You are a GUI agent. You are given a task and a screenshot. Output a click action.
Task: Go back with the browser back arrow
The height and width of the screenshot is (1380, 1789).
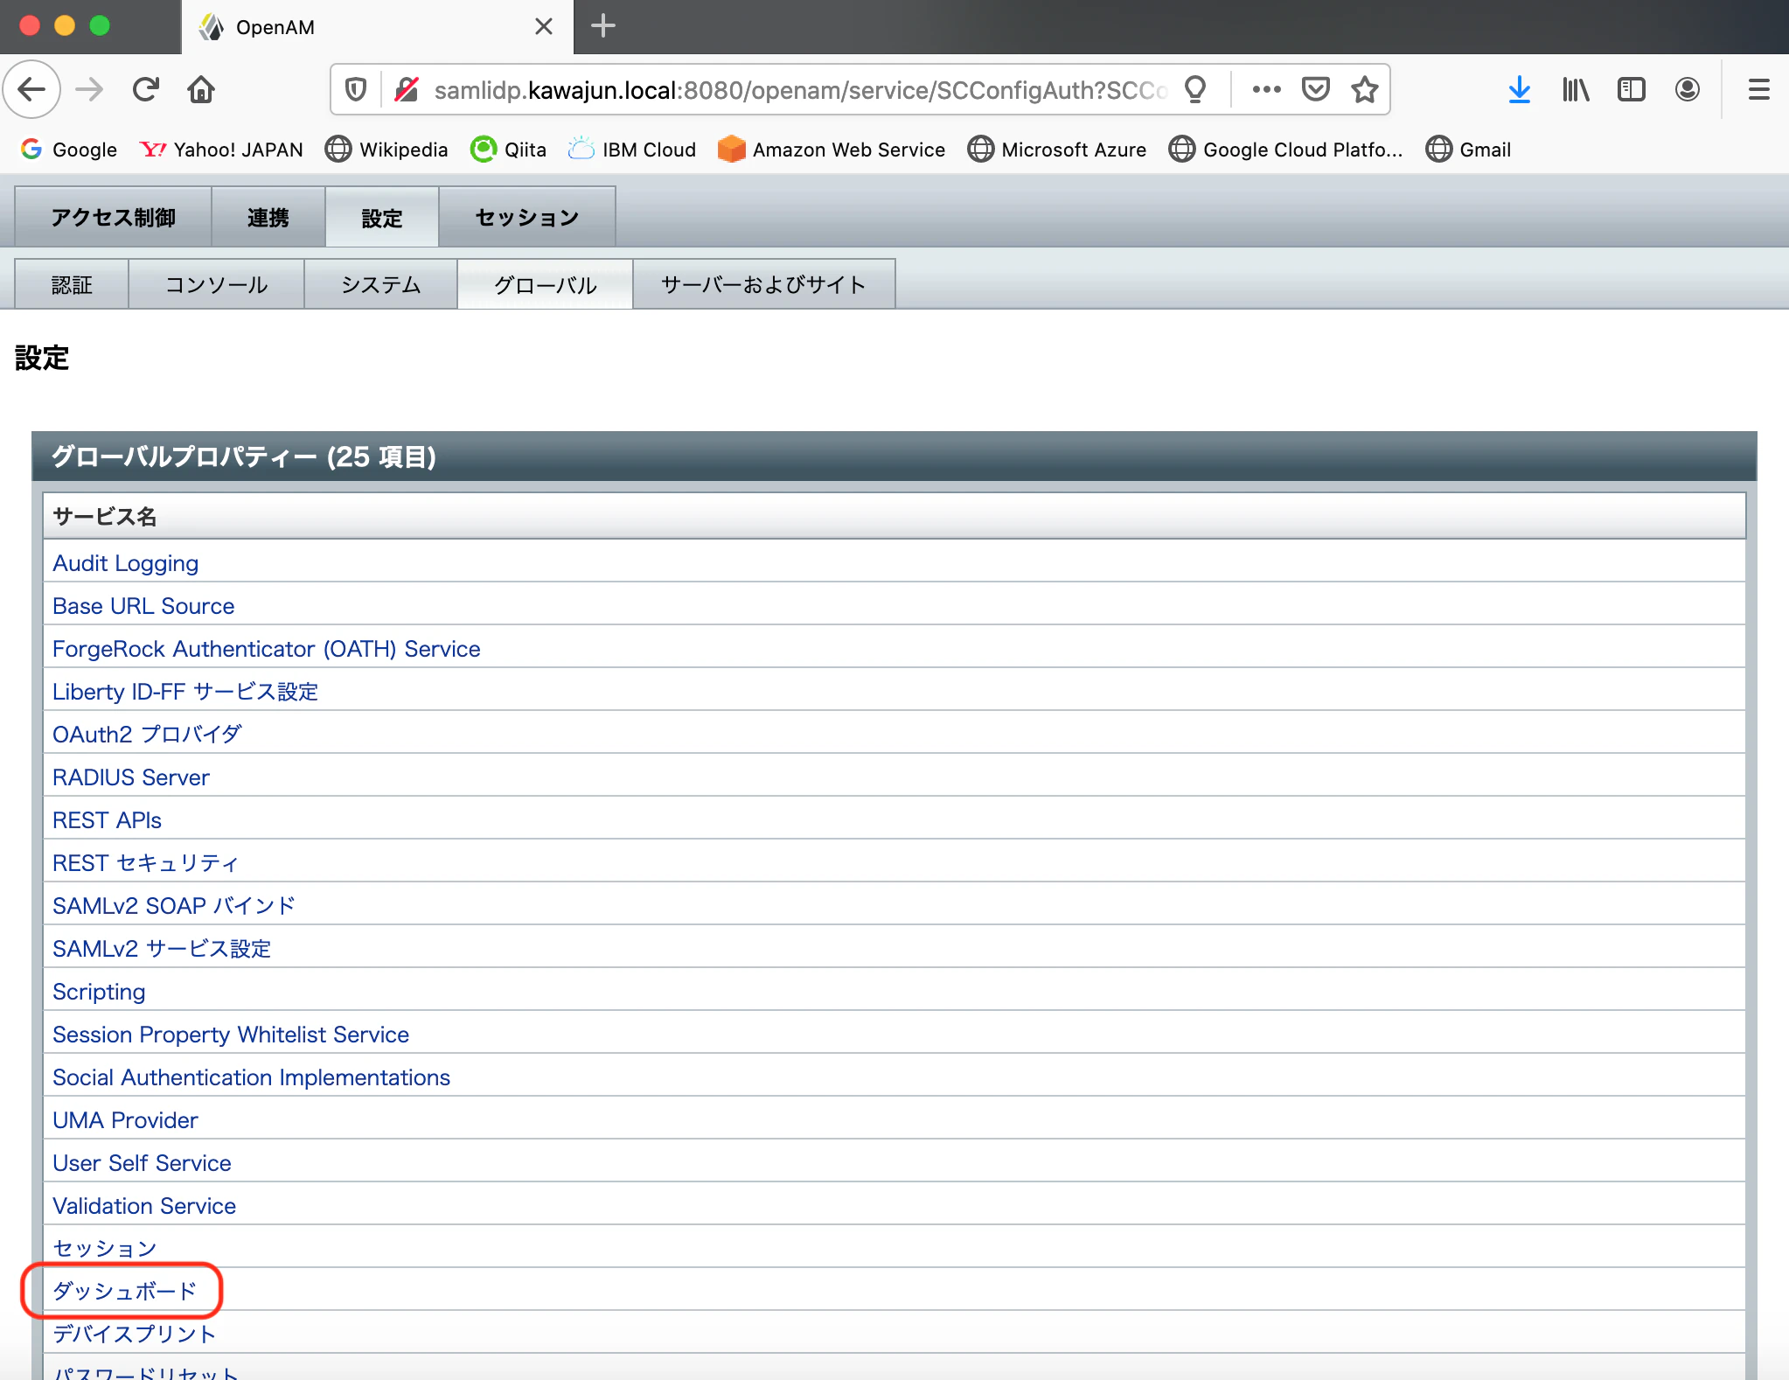pyautogui.click(x=32, y=89)
